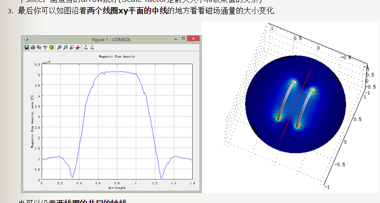Click the red line in 3D plot
Image resolution: width=380 pixels, height=203 pixels.
296,104
